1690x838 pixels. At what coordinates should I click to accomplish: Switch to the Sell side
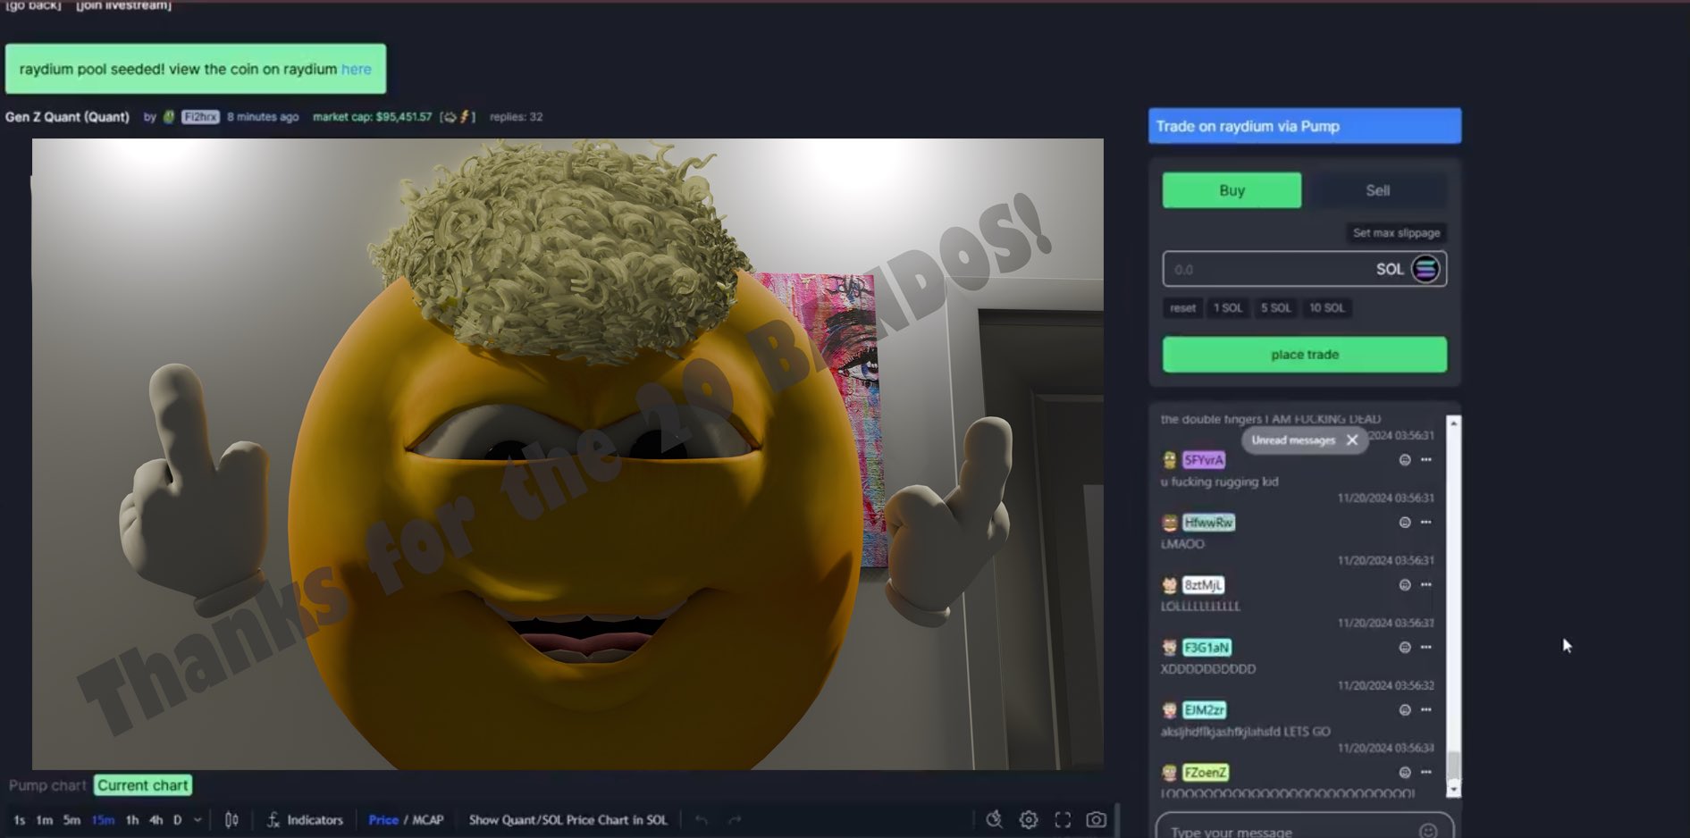pos(1377,190)
